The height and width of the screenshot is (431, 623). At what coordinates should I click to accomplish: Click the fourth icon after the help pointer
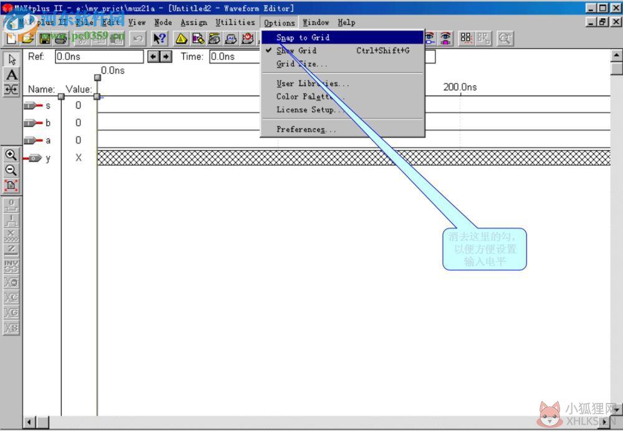point(231,39)
